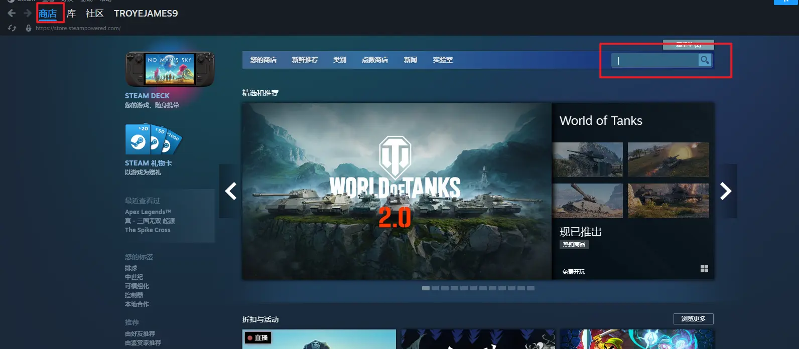
Task: Advance to next featured carousel item
Action: coord(726,191)
